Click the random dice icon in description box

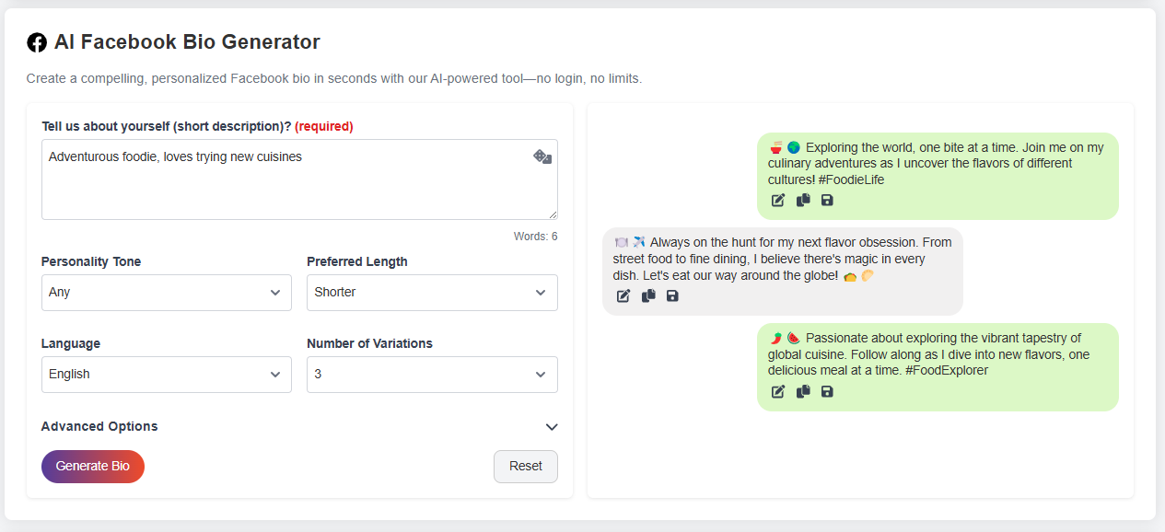(542, 156)
